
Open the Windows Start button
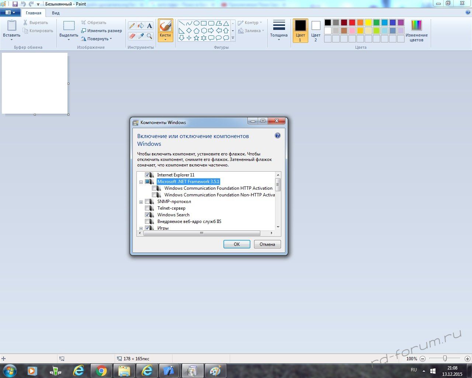coord(9,370)
